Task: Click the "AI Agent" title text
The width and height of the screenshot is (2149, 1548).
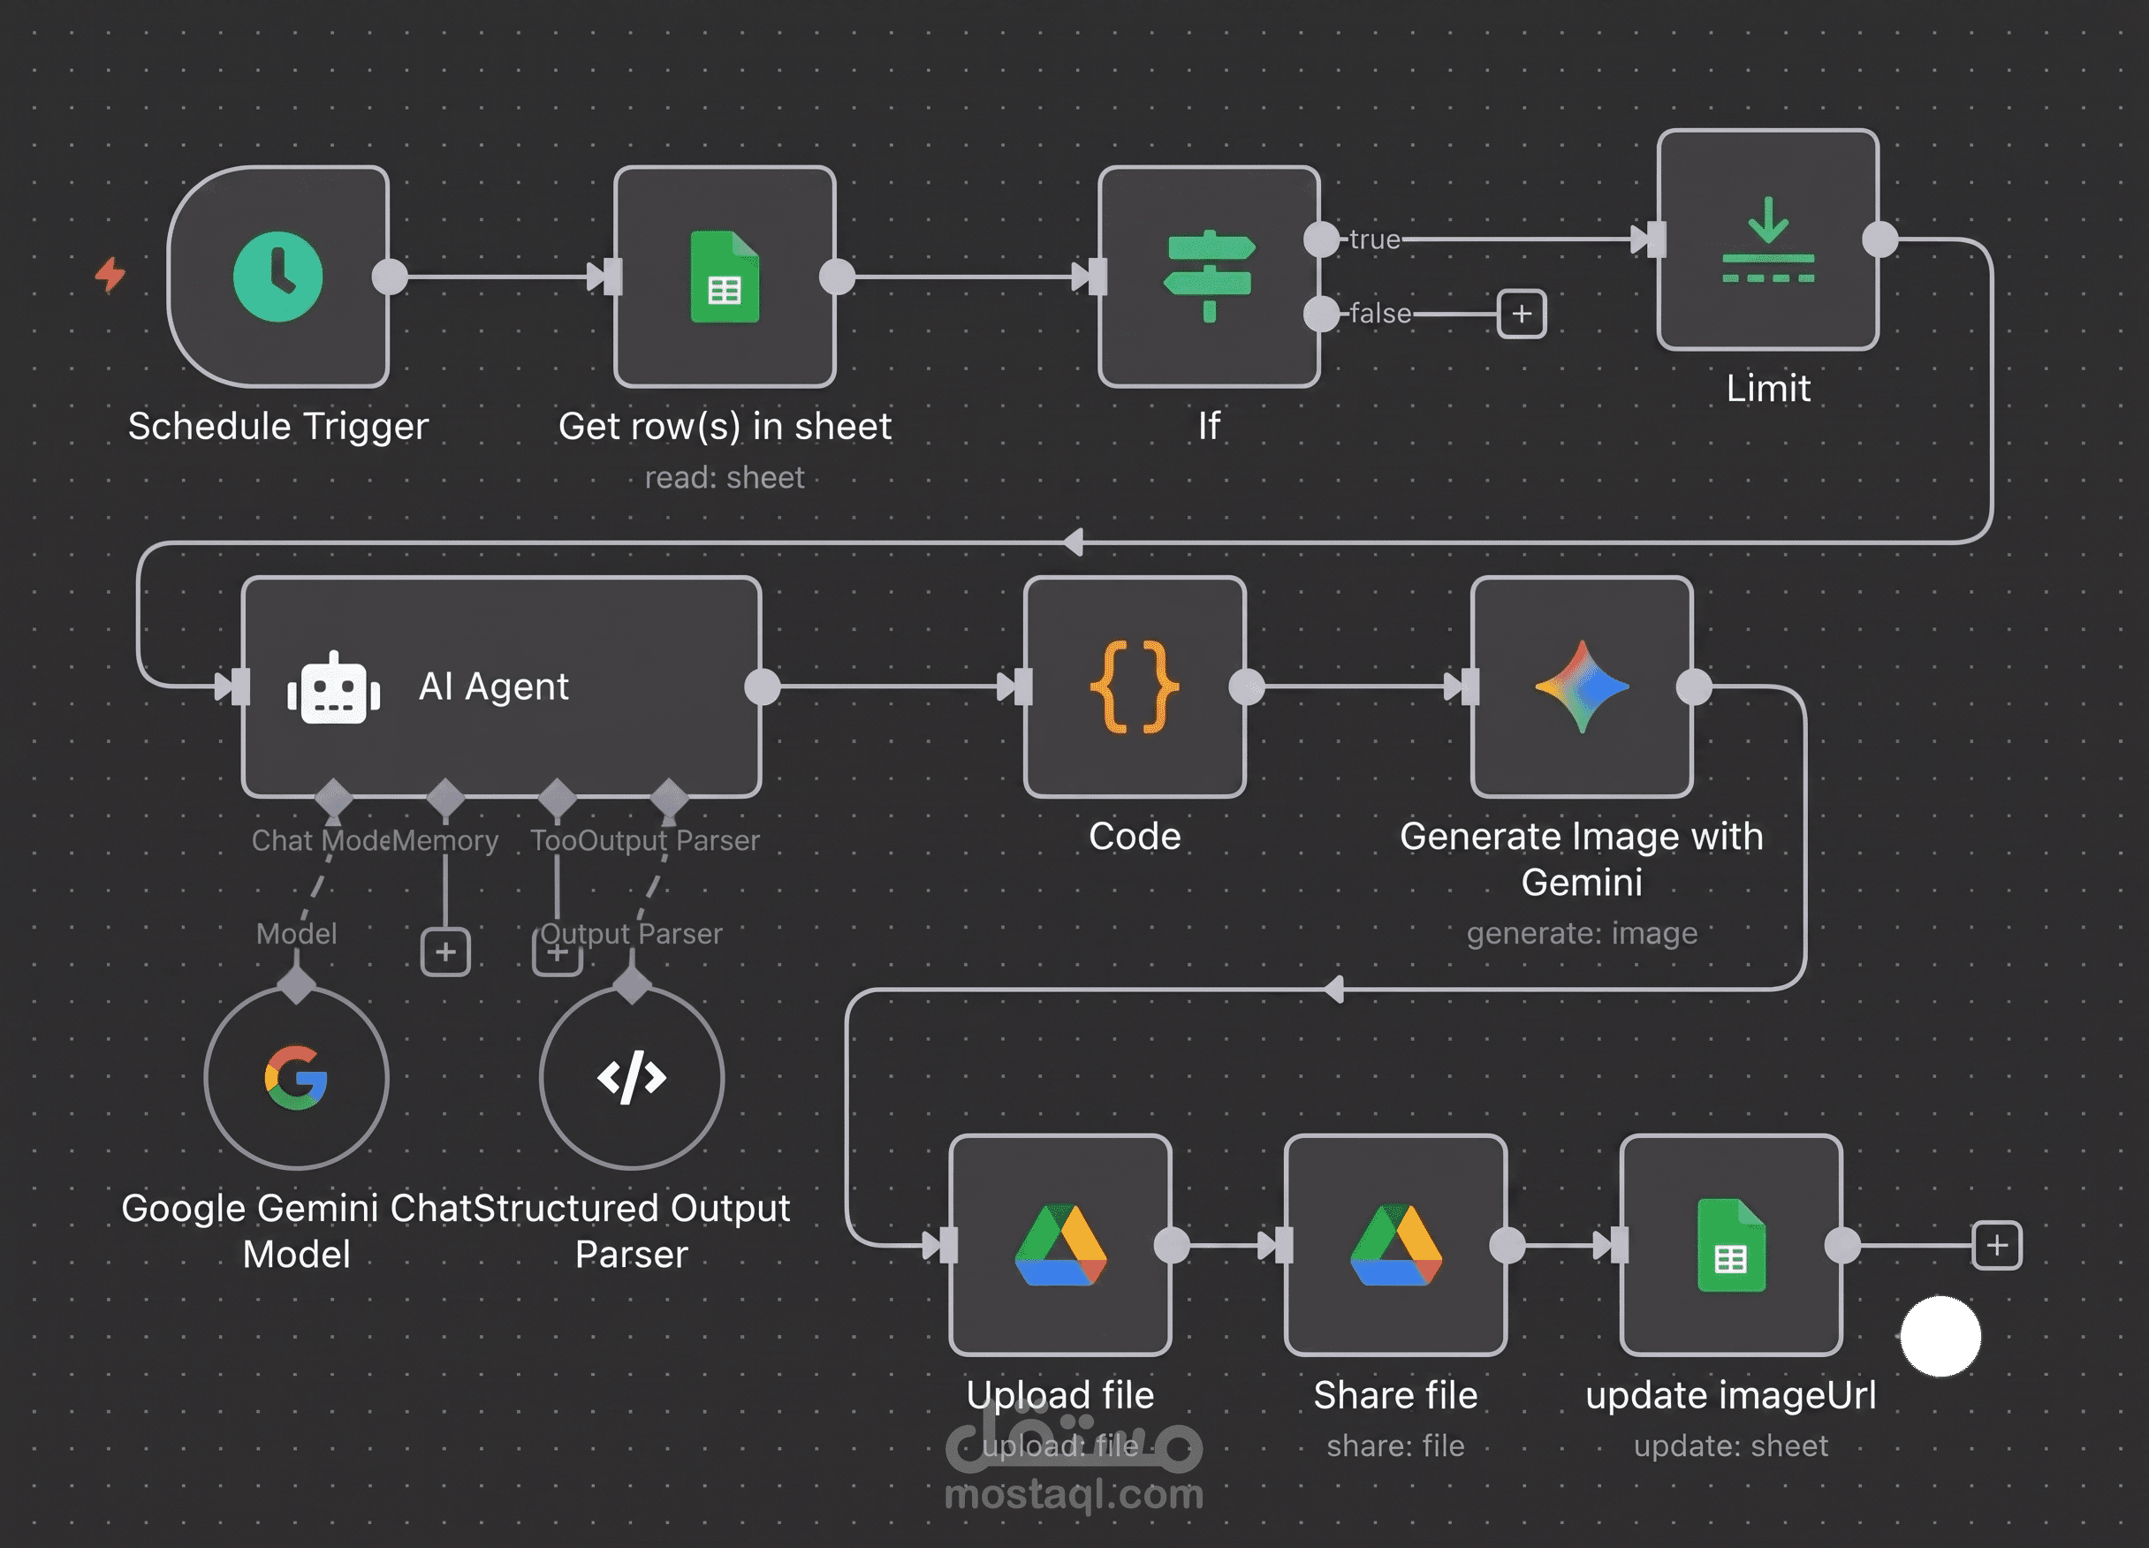Action: click(494, 687)
